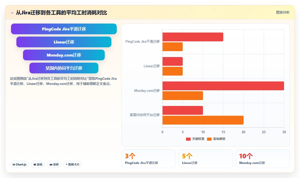Click the 数据卡片 tag chip
The width and height of the screenshot is (300, 178).
[x=73, y=164]
